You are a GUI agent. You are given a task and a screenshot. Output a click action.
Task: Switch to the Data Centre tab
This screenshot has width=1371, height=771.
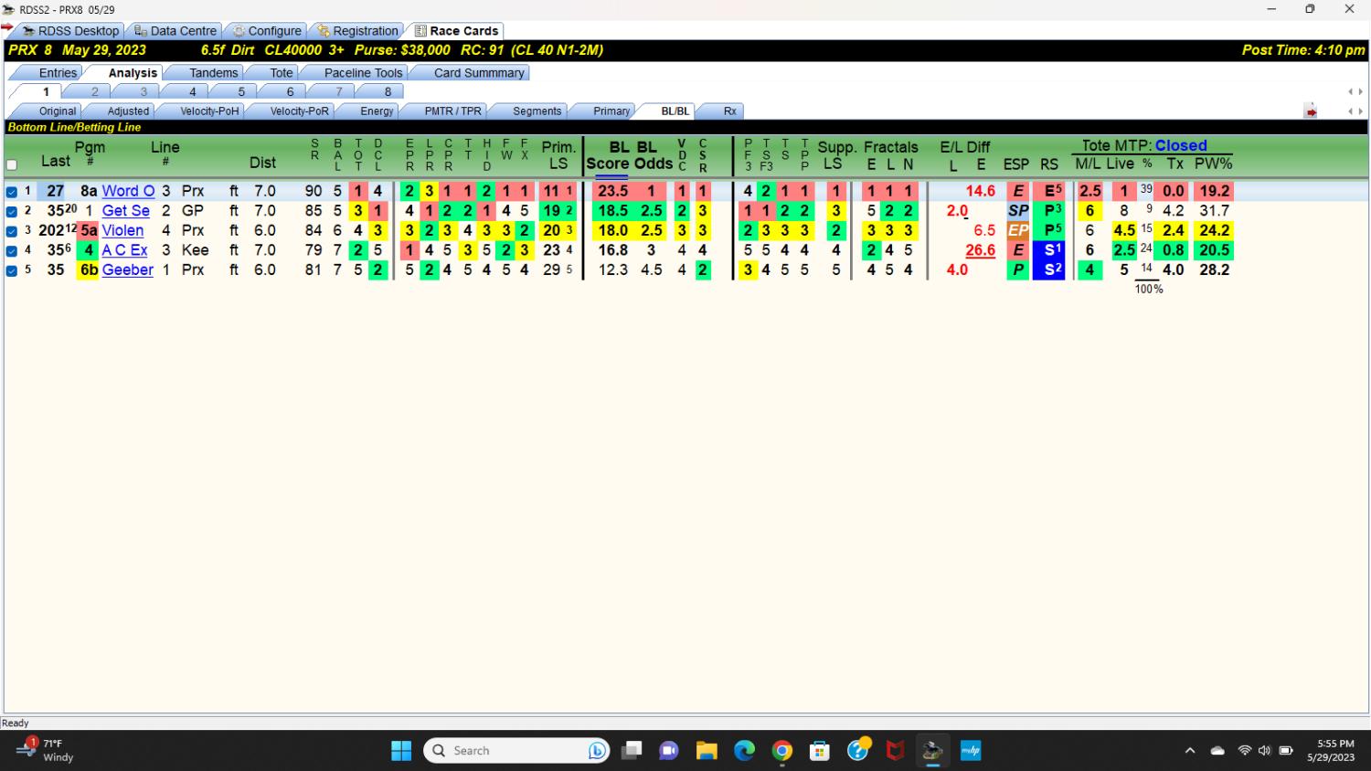[x=175, y=31]
